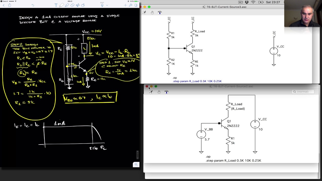Click the 5.7 value of V_BB
Image resolution: width=322 pixels, height=181 pixels.
[207, 140]
